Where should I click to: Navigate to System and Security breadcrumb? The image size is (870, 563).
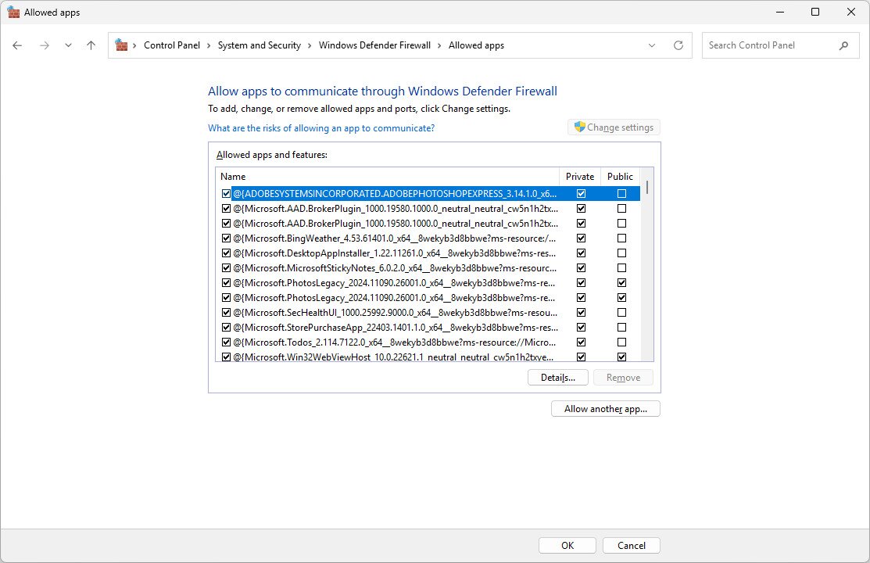click(x=259, y=45)
